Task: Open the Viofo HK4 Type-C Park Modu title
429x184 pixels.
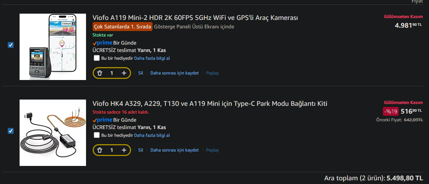Action: click(x=210, y=104)
